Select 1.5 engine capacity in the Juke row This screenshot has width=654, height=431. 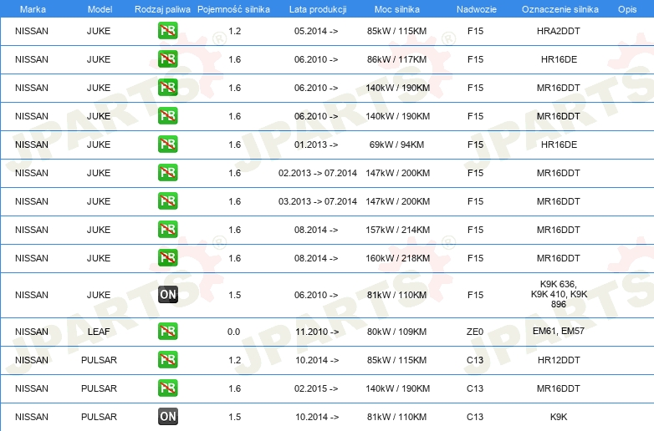[x=234, y=295]
